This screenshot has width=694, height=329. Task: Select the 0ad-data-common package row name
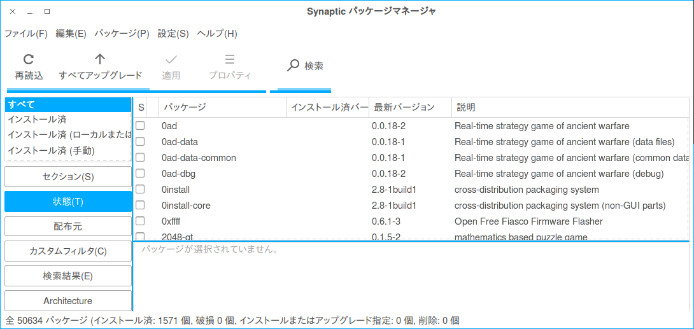click(199, 158)
